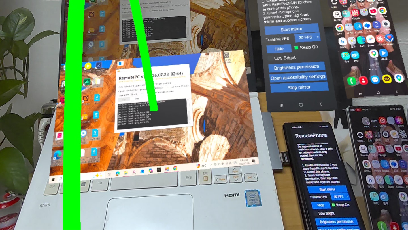Open yellow KakaoTalk on the floating mirror dock
The image size is (408, 230).
pos(387,79)
